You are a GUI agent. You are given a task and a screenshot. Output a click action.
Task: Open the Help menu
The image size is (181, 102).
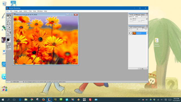(45, 11)
